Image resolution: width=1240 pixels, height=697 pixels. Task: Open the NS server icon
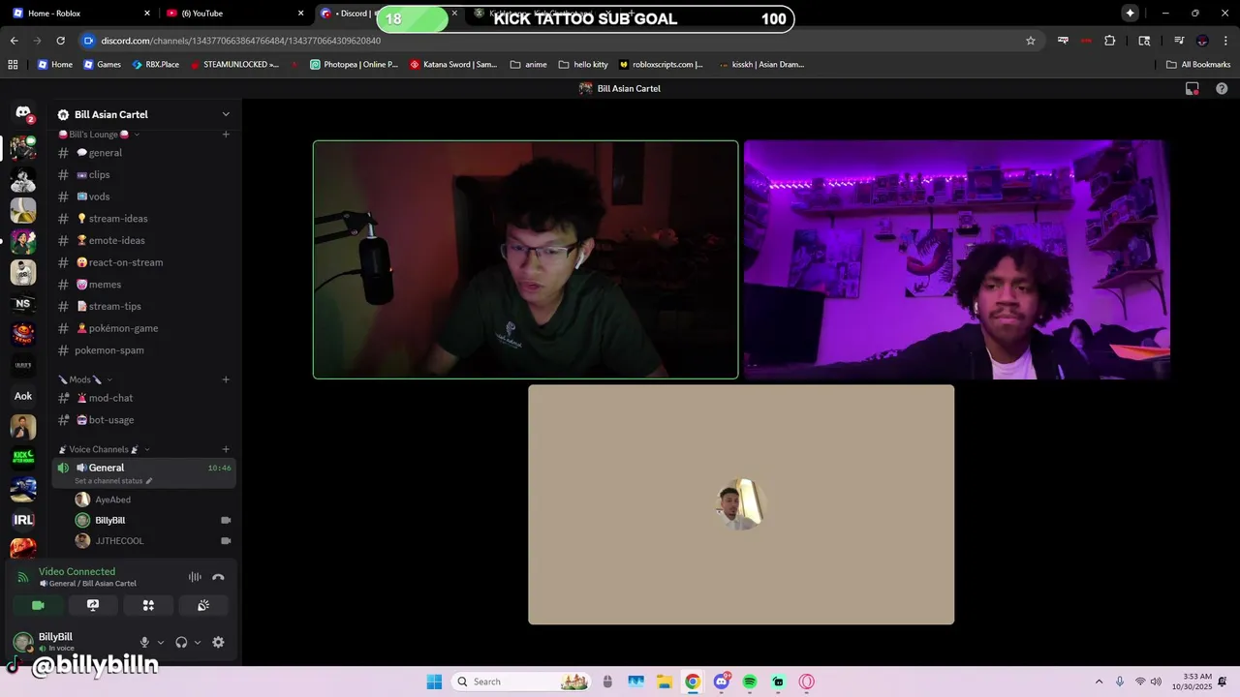click(23, 303)
